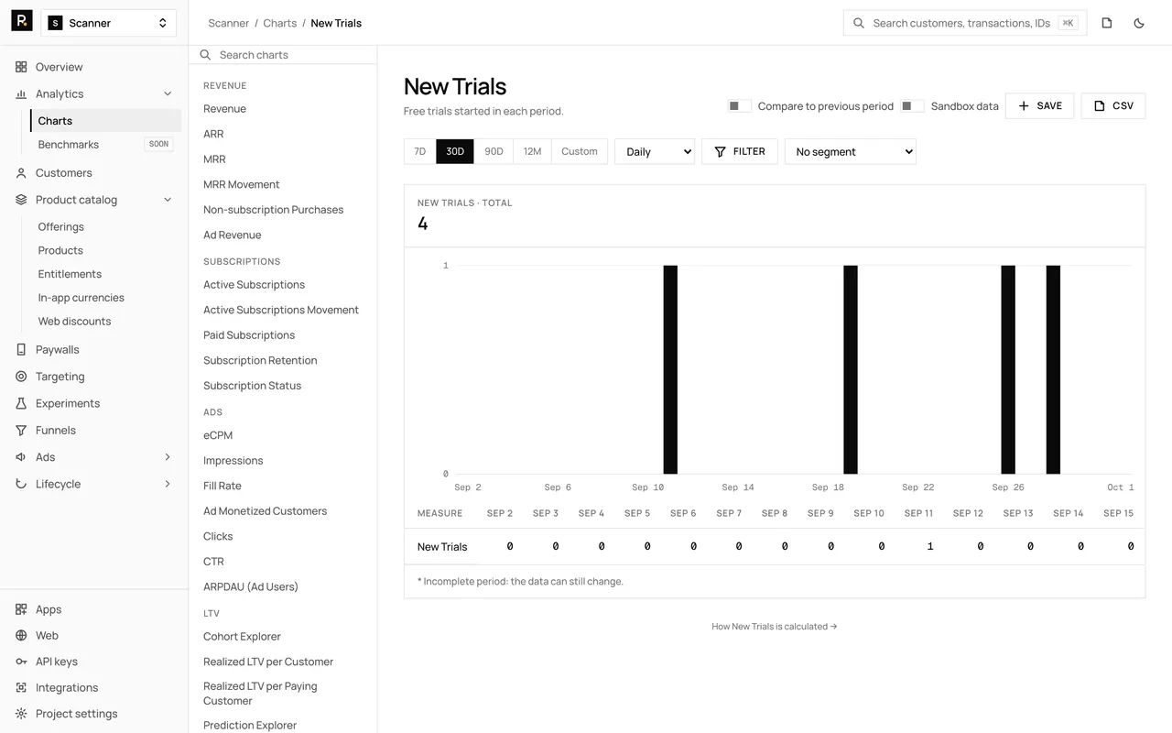The width and height of the screenshot is (1172, 733).
Task: Open How New Trials is calculated link
Action: pyautogui.click(x=775, y=627)
